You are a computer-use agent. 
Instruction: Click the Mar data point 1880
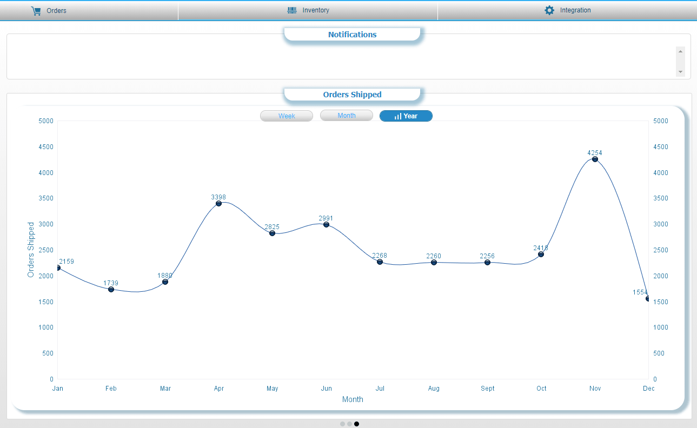(x=165, y=282)
